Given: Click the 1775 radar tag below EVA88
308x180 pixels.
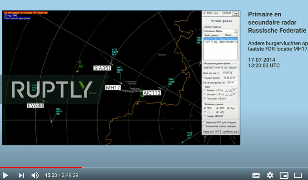Looking at the screenshot, I should [58, 112].
